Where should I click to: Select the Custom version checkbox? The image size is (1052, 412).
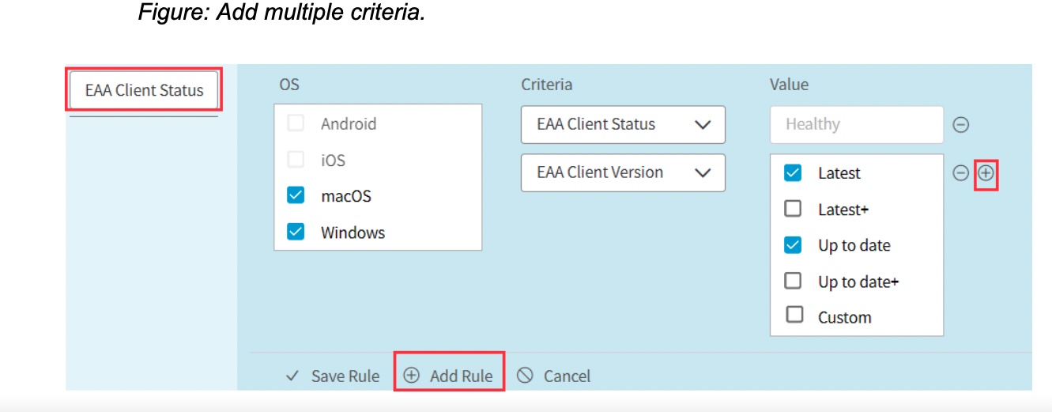[793, 316]
